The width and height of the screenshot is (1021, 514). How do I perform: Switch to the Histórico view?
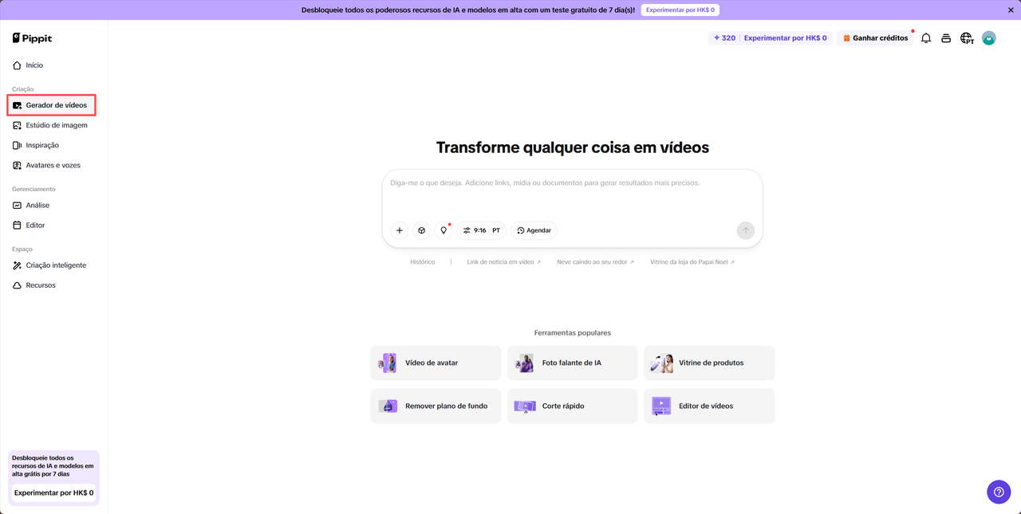coord(422,261)
